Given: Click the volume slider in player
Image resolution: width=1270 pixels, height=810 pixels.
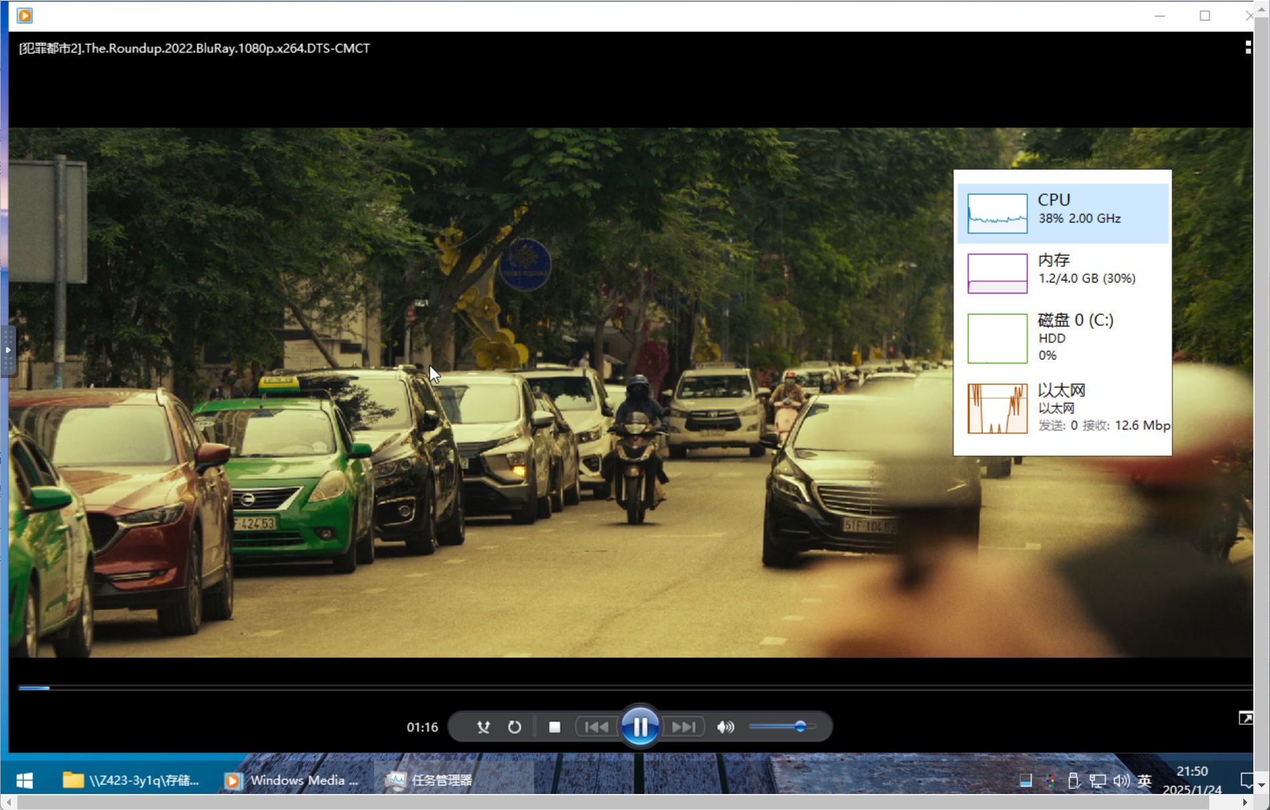Looking at the screenshot, I should (x=781, y=727).
